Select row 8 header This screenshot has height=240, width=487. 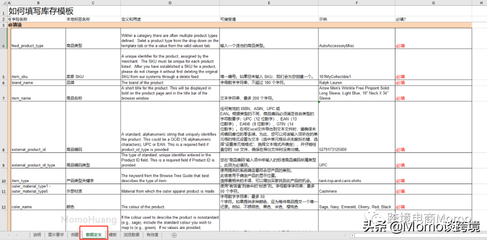3,126
